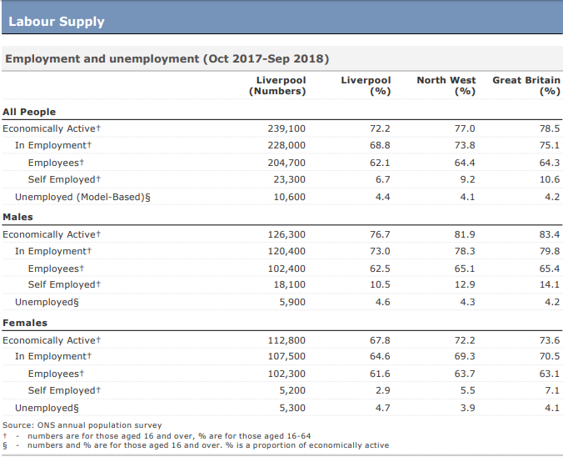
Task: Click the ONS annual population survey source note
Action: point(82,425)
